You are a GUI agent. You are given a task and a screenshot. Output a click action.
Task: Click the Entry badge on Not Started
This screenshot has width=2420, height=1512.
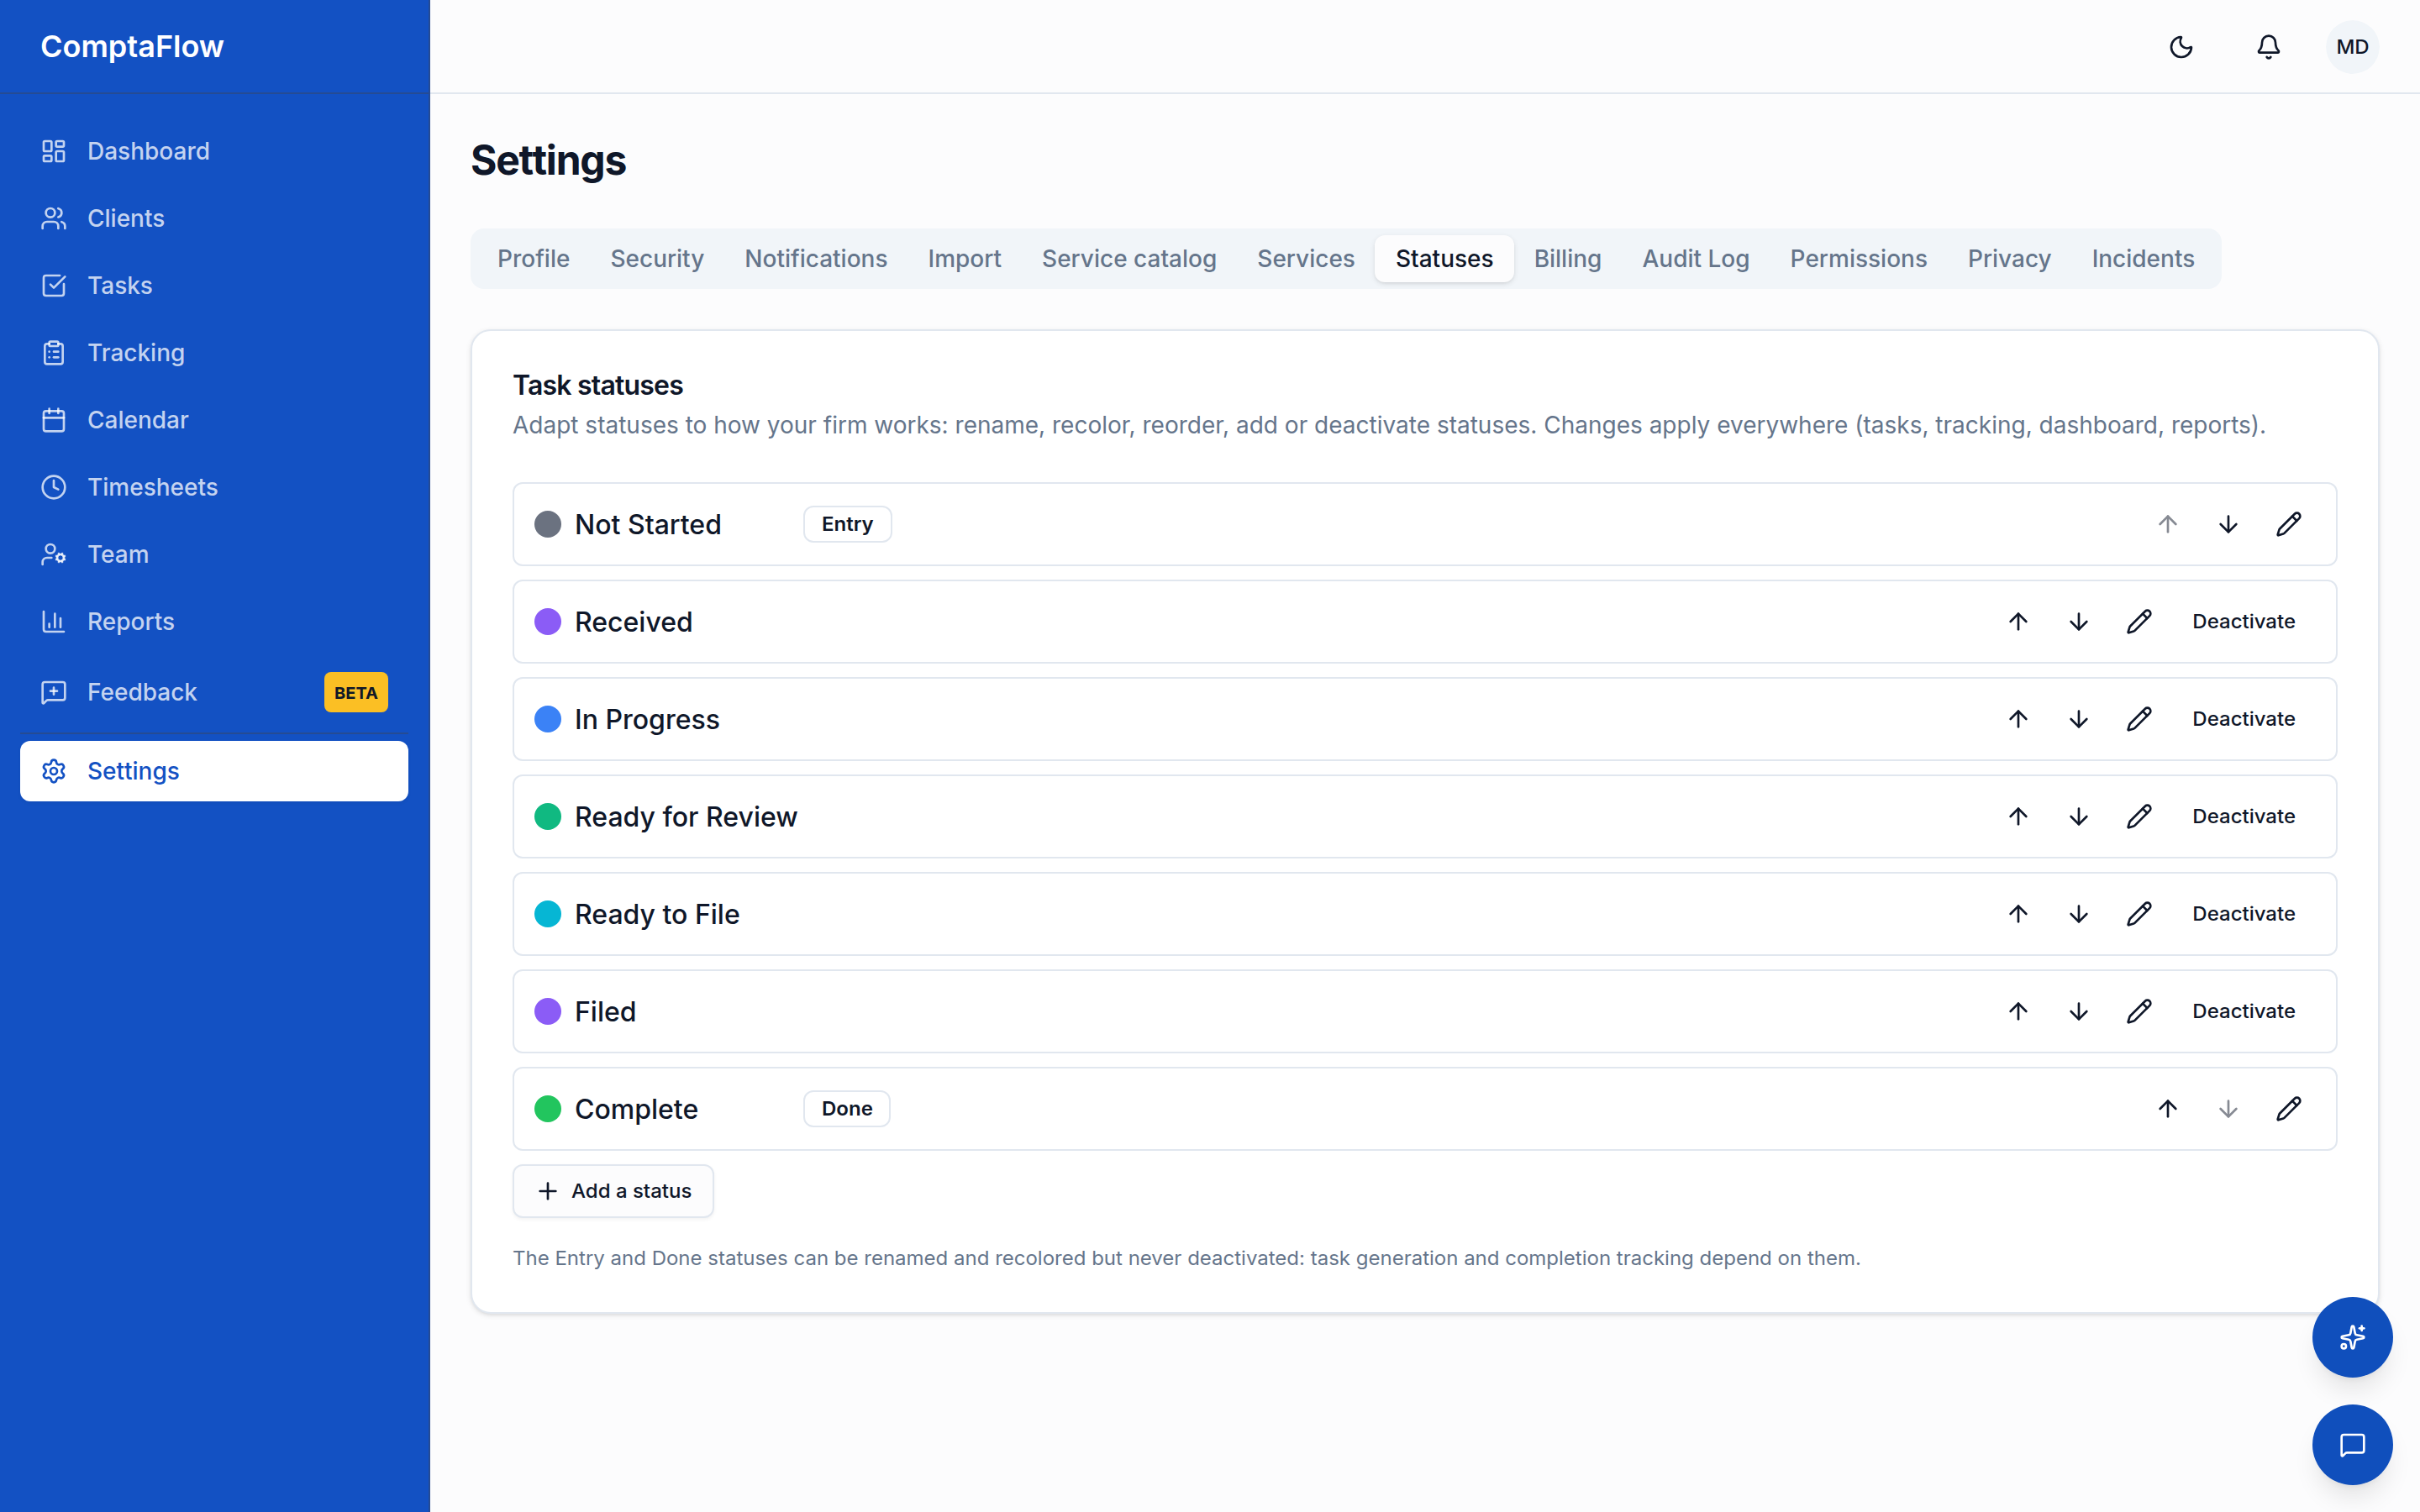pos(847,524)
